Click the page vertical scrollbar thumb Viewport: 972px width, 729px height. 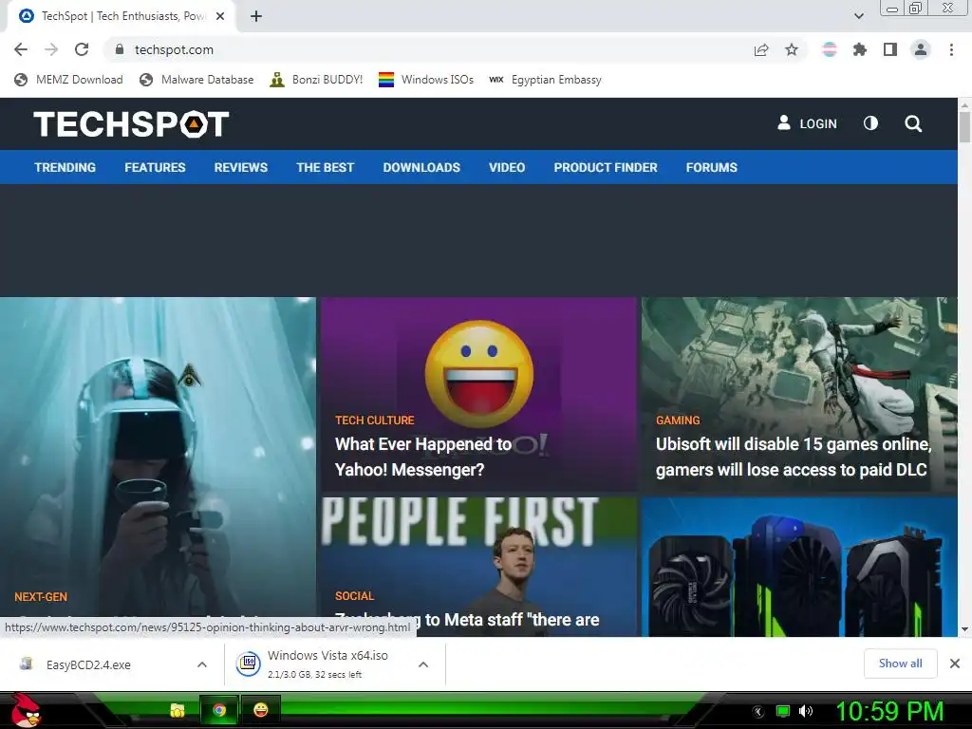(964, 126)
